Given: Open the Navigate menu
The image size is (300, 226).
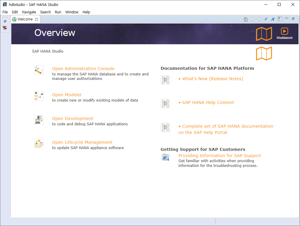Looking at the screenshot, I should point(29,12).
